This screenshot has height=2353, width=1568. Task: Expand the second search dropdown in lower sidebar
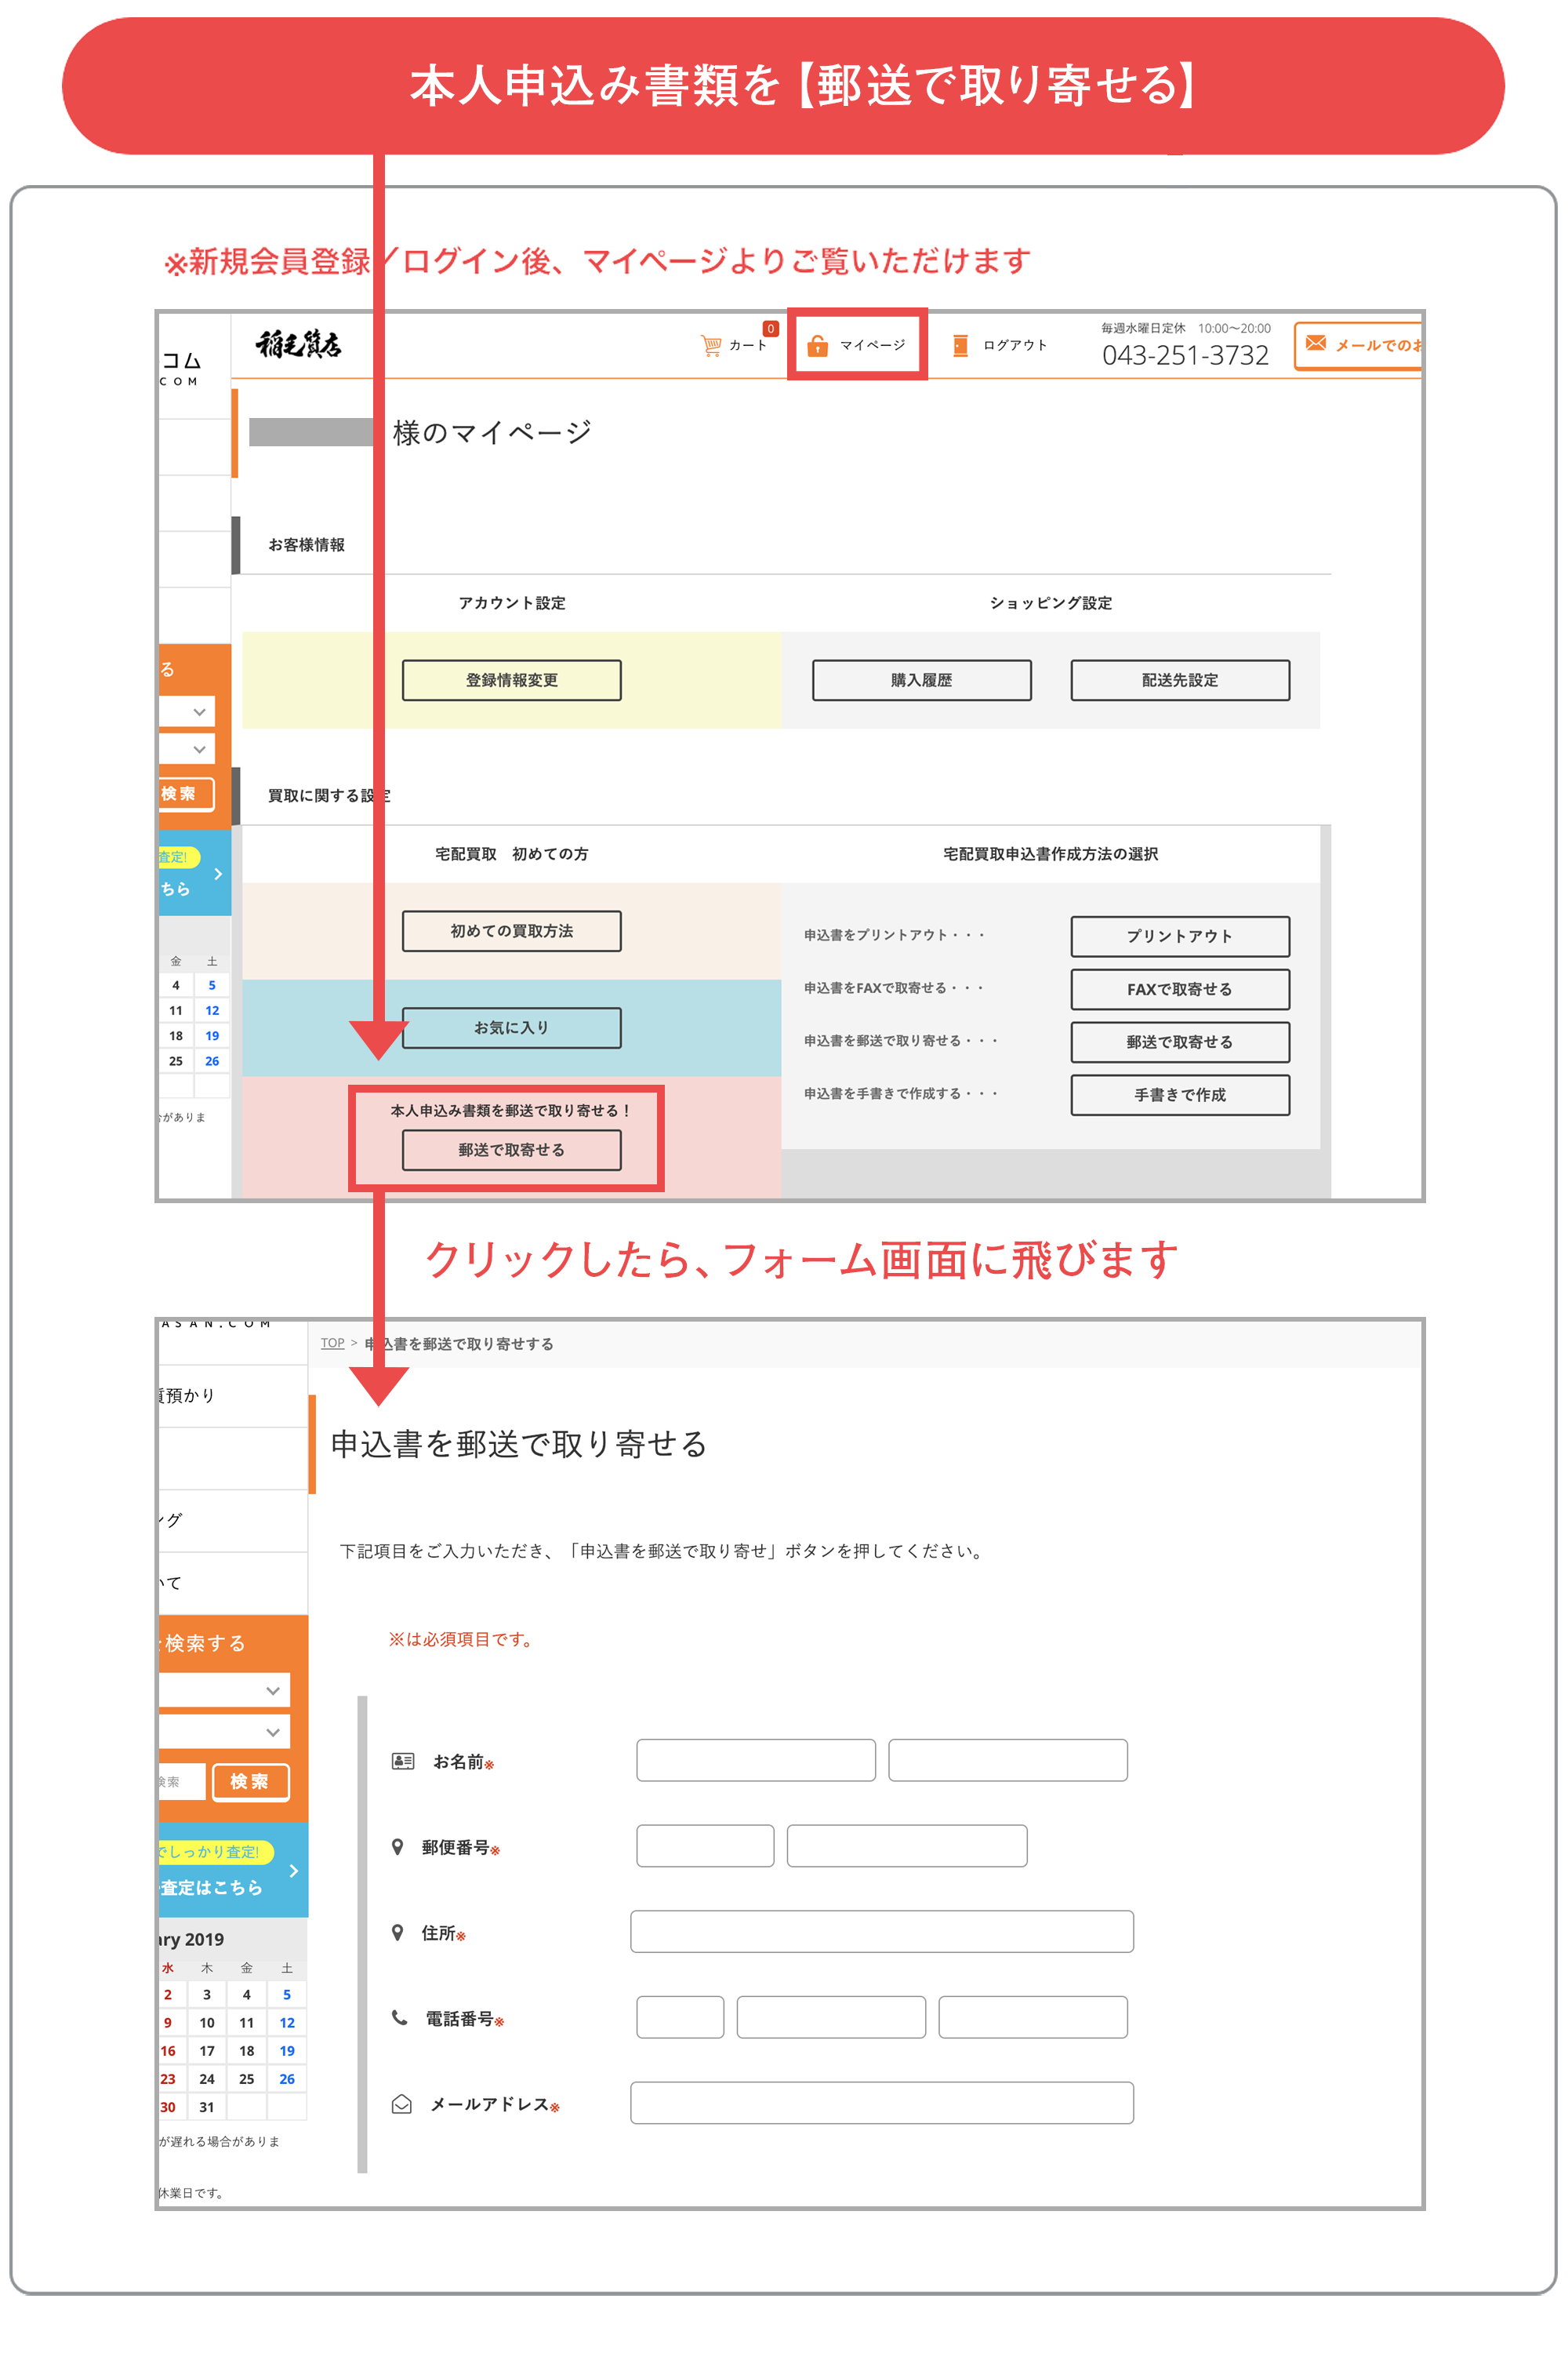click(x=272, y=1732)
